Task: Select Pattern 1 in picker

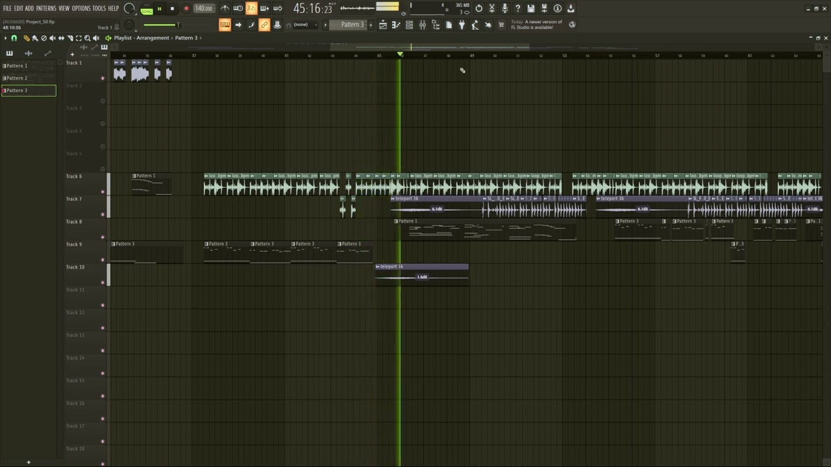Action: pos(29,66)
